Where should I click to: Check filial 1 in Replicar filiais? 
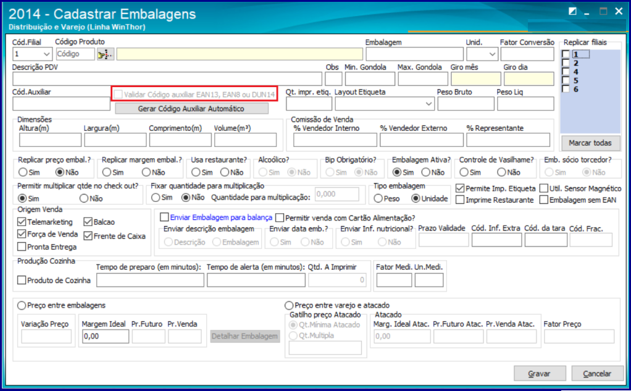566,54
